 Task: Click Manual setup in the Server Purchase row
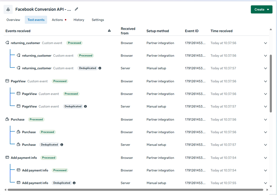(x=156, y=144)
